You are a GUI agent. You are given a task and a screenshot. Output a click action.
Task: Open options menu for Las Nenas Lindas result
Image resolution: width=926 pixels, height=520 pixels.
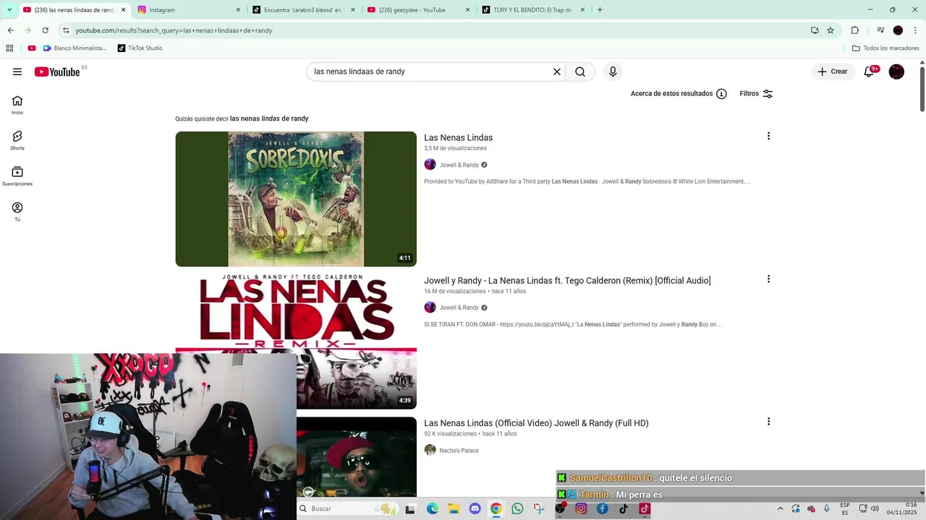(x=768, y=136)
